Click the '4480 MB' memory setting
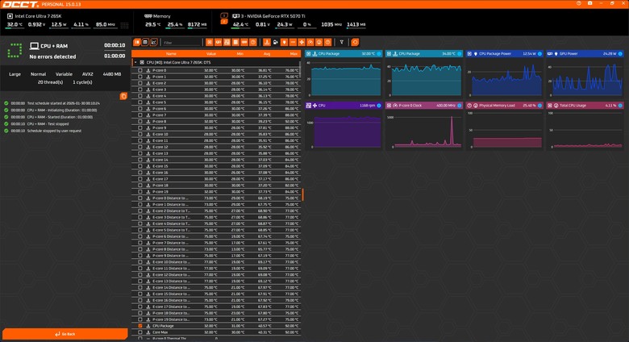Viewport: 629px width, 342px height. [x=112, y=74]
